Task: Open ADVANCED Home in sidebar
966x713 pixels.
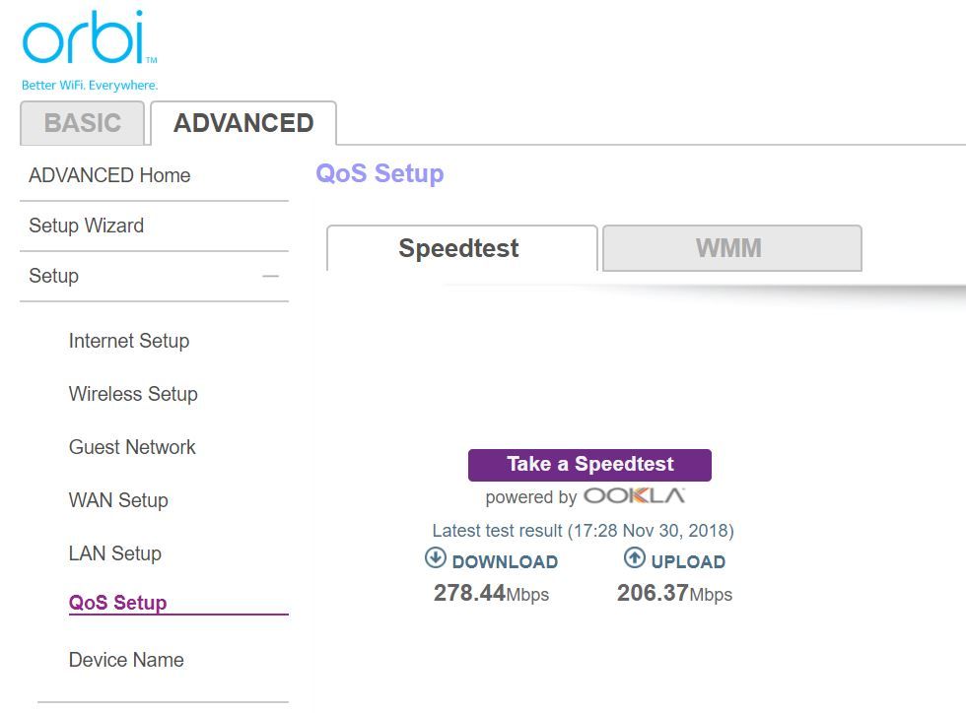Action: [x=109, y=175]
